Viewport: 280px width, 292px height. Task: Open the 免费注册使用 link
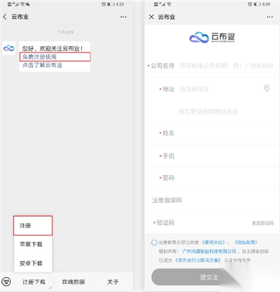tap(39, 57)
